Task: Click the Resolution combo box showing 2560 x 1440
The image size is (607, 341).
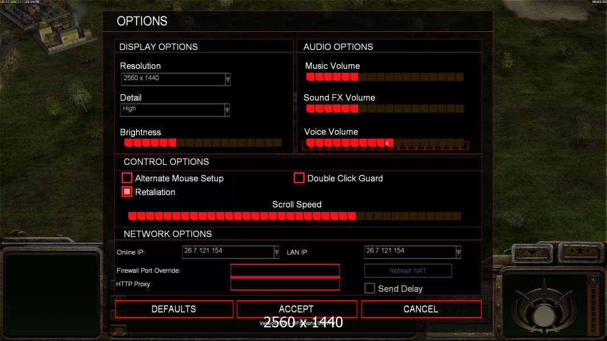Action: pyautogui.click(x=175, y=79)
